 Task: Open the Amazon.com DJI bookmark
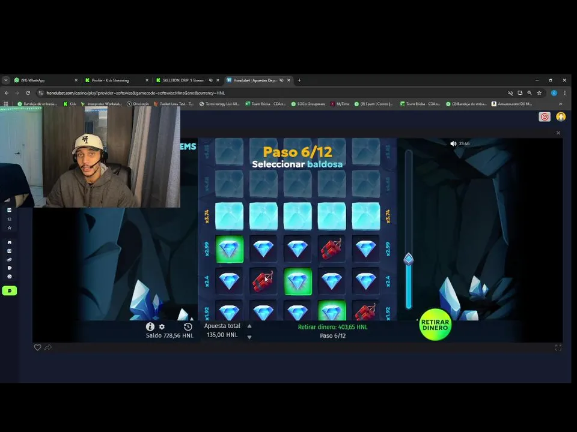pyautogui.click(x=512, y=104)
